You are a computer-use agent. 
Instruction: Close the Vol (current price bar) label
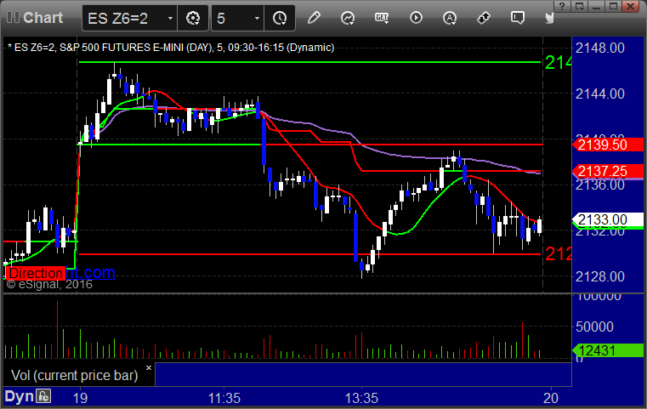(149, 367)
